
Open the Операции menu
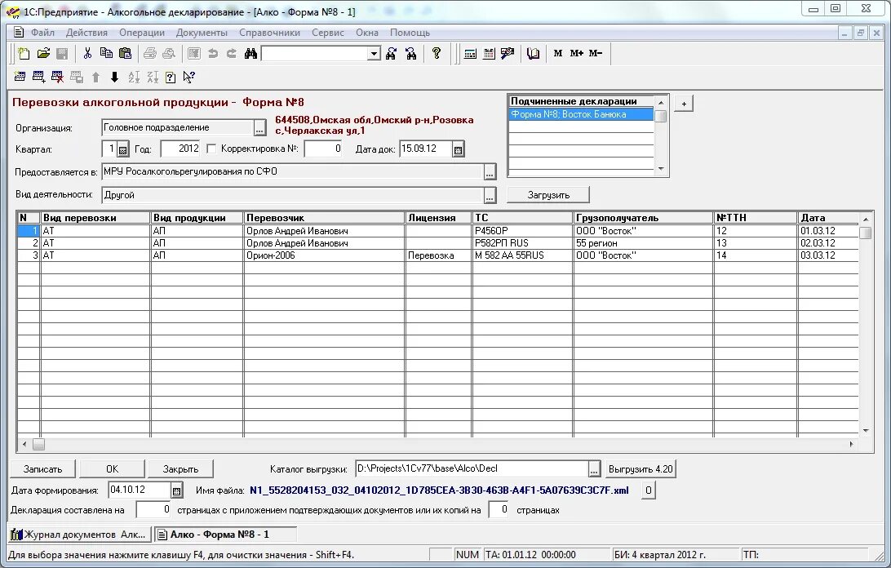click(141, 33)
